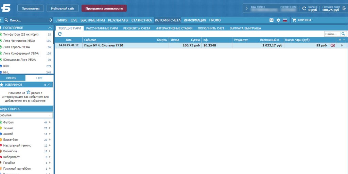Expand the Футбол sport category
Screen dimensions: 348x174
click(x=50, y=122)
